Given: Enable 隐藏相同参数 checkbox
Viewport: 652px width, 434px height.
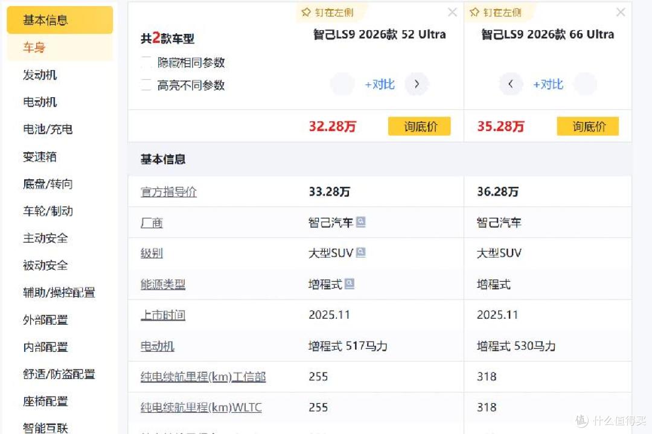Looking at the screenshot, I should coord(146,62).
